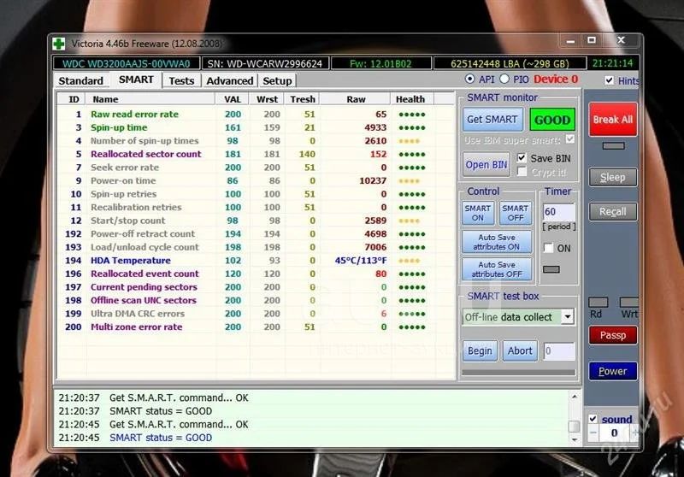Select the PIO mode radio button
Viewport: 684px width, 477px height.
point(504,79)
